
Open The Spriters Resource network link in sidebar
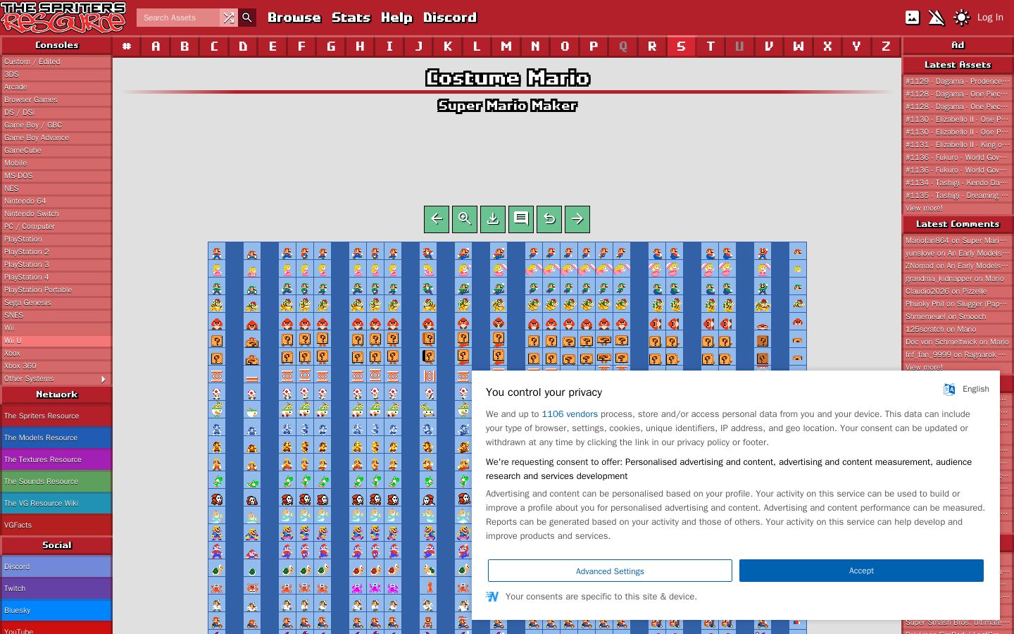56,416
